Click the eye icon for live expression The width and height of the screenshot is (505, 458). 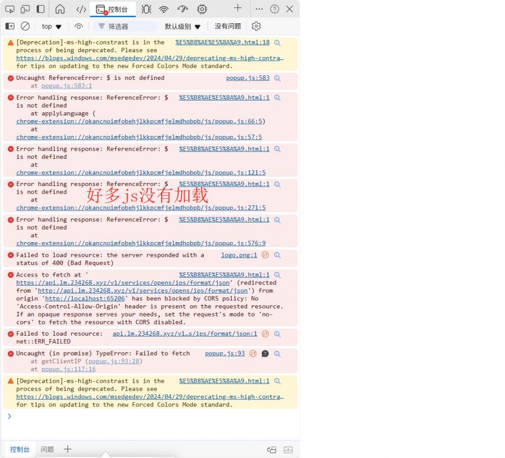tap(78, 26)
